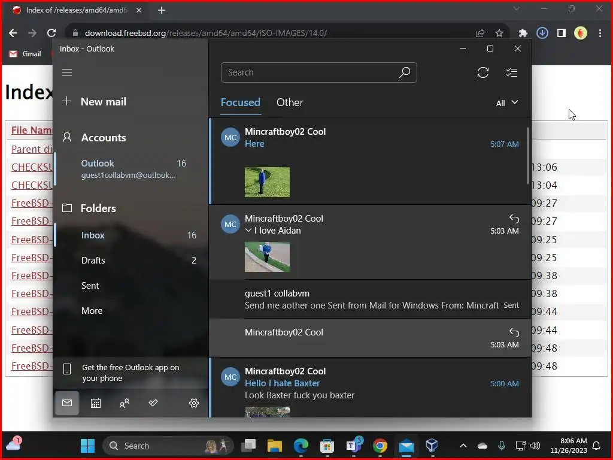Viewport: 613px width, 460px height.
Task: Switch to the Focused inbox tab
Action: tap(241, 102)
